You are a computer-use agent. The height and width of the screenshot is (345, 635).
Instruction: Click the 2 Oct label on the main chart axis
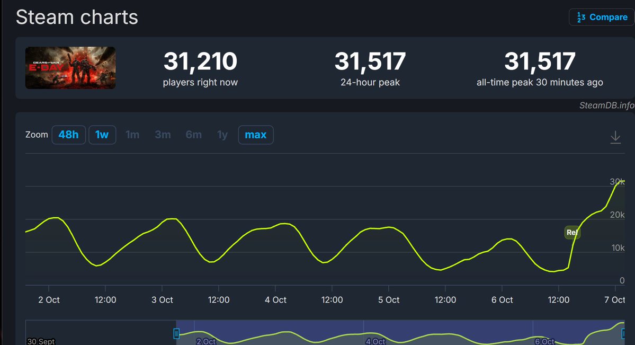point(49,300)
